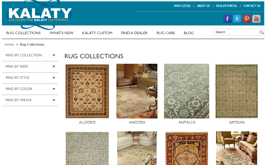Viewport: 267px width, 165px height.
Task: Open the Dealer Portal link
Action: [x=226, y=6]
